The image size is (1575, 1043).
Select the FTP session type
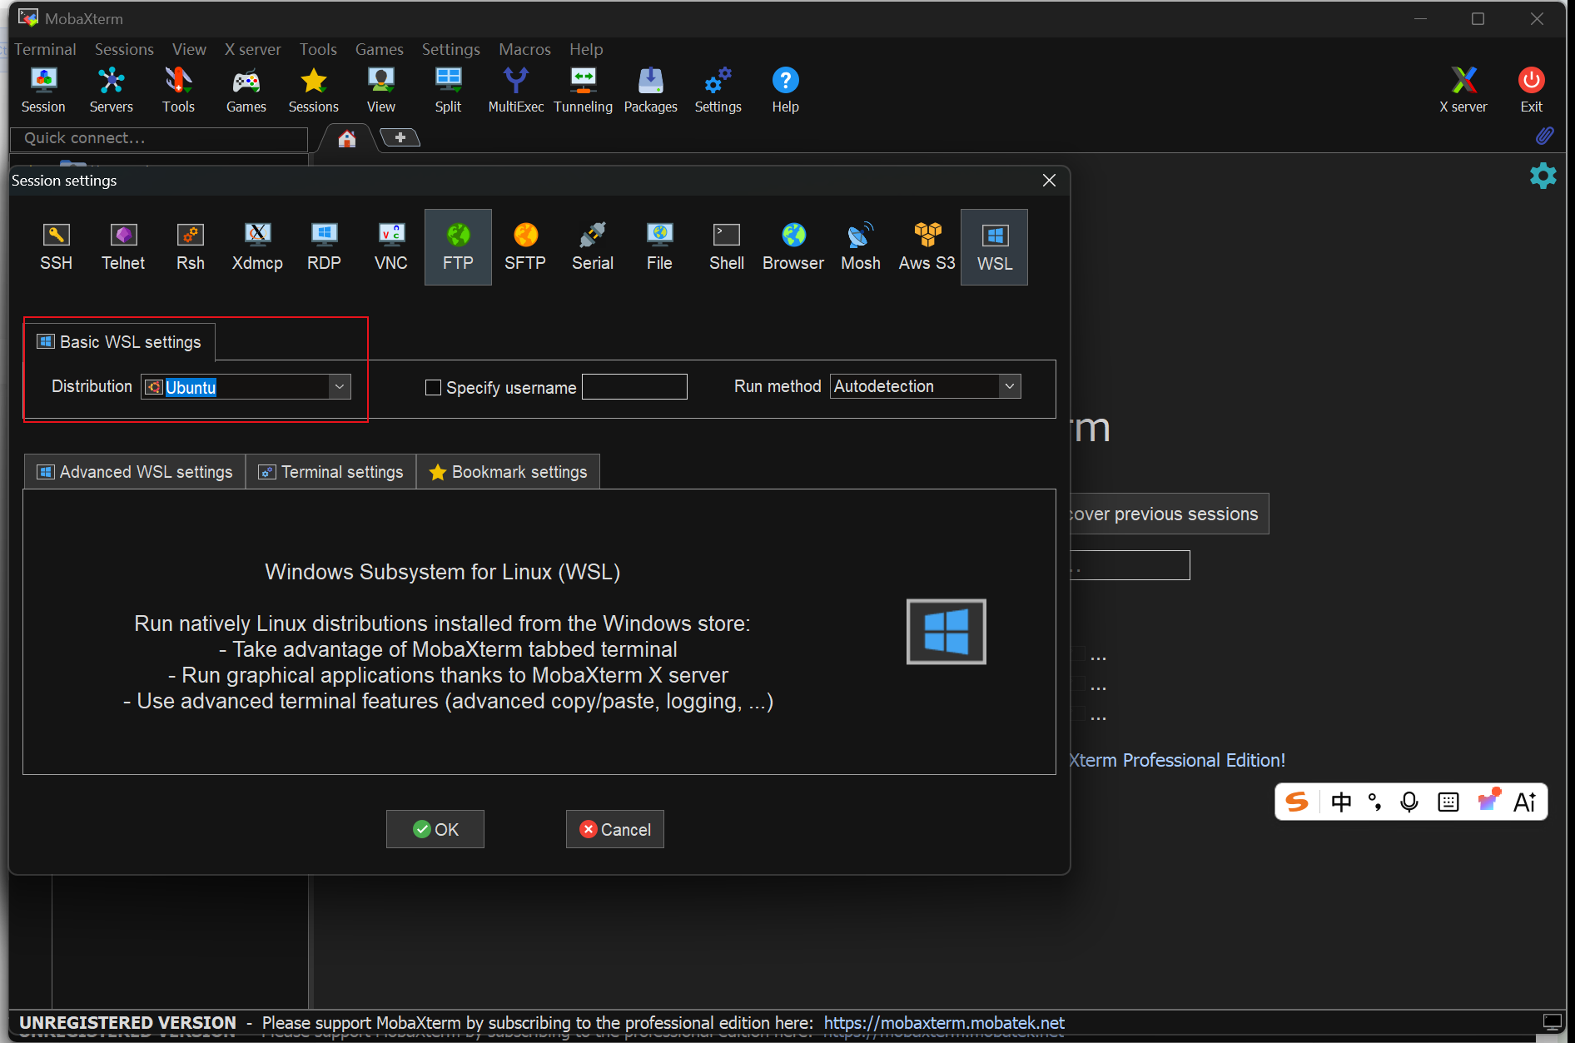pyautogui.click(x=458, y=247)
